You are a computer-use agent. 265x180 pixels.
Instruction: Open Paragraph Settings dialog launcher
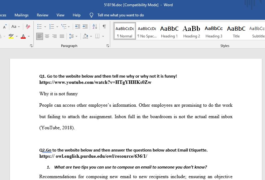108,46
